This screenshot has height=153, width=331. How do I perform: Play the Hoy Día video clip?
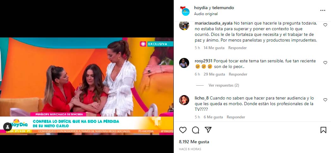tap(87, 86)
